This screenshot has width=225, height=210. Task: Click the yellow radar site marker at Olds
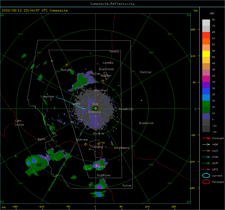[x=95, y=109]
